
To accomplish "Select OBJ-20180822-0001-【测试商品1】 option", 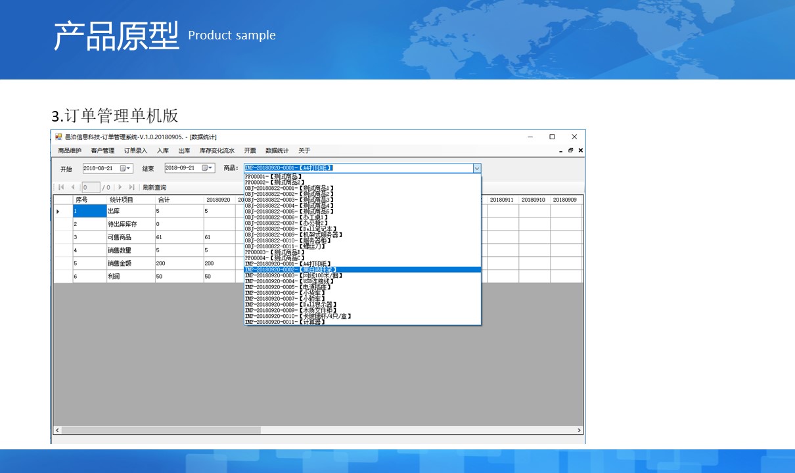I will tap(363, 188).
